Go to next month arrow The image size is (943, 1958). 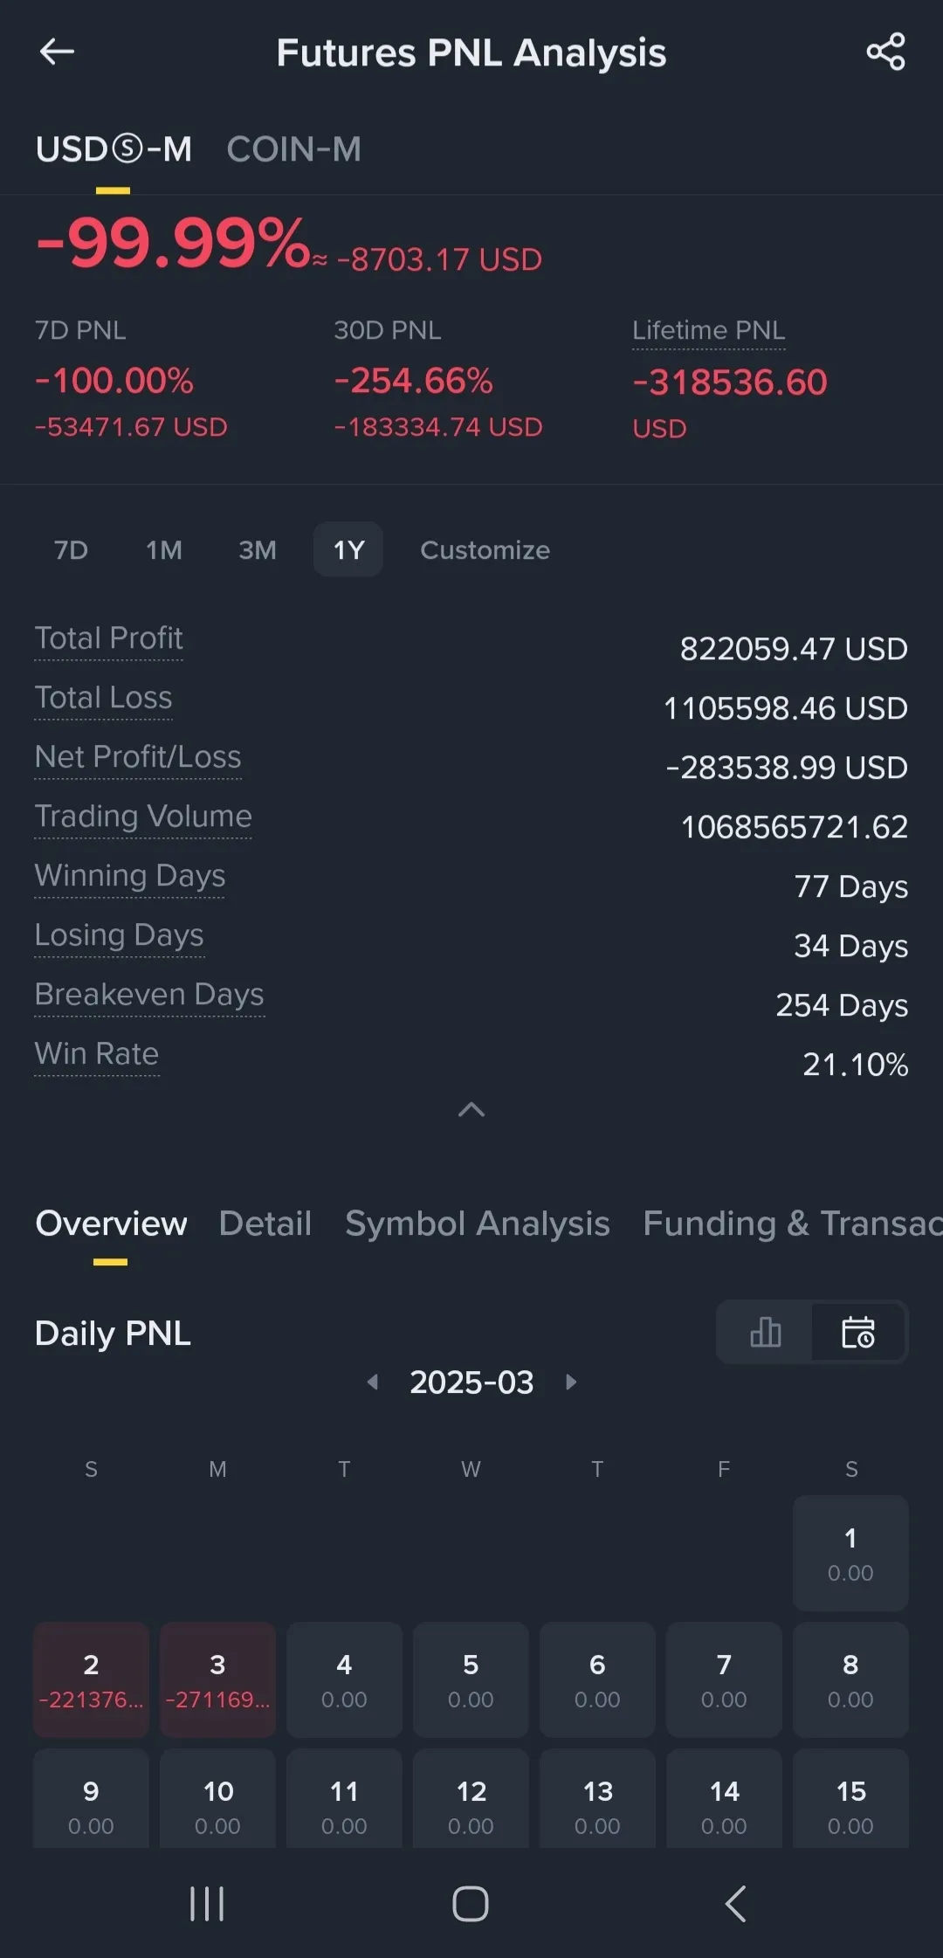tap(571, 1382)
